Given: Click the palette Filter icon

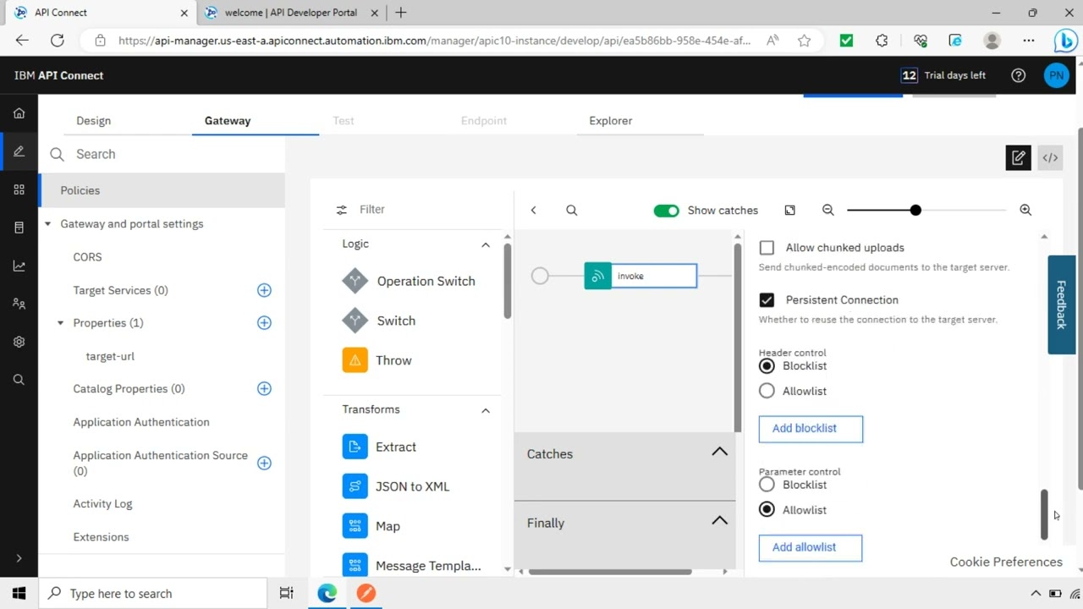Looking at the screenshot, I should 341,210.
